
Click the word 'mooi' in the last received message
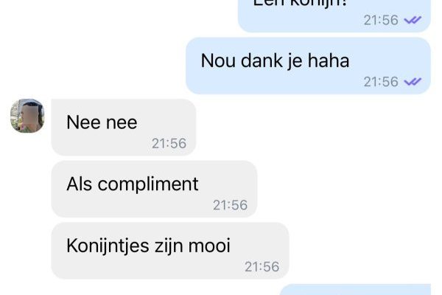(x=209, y=246)
